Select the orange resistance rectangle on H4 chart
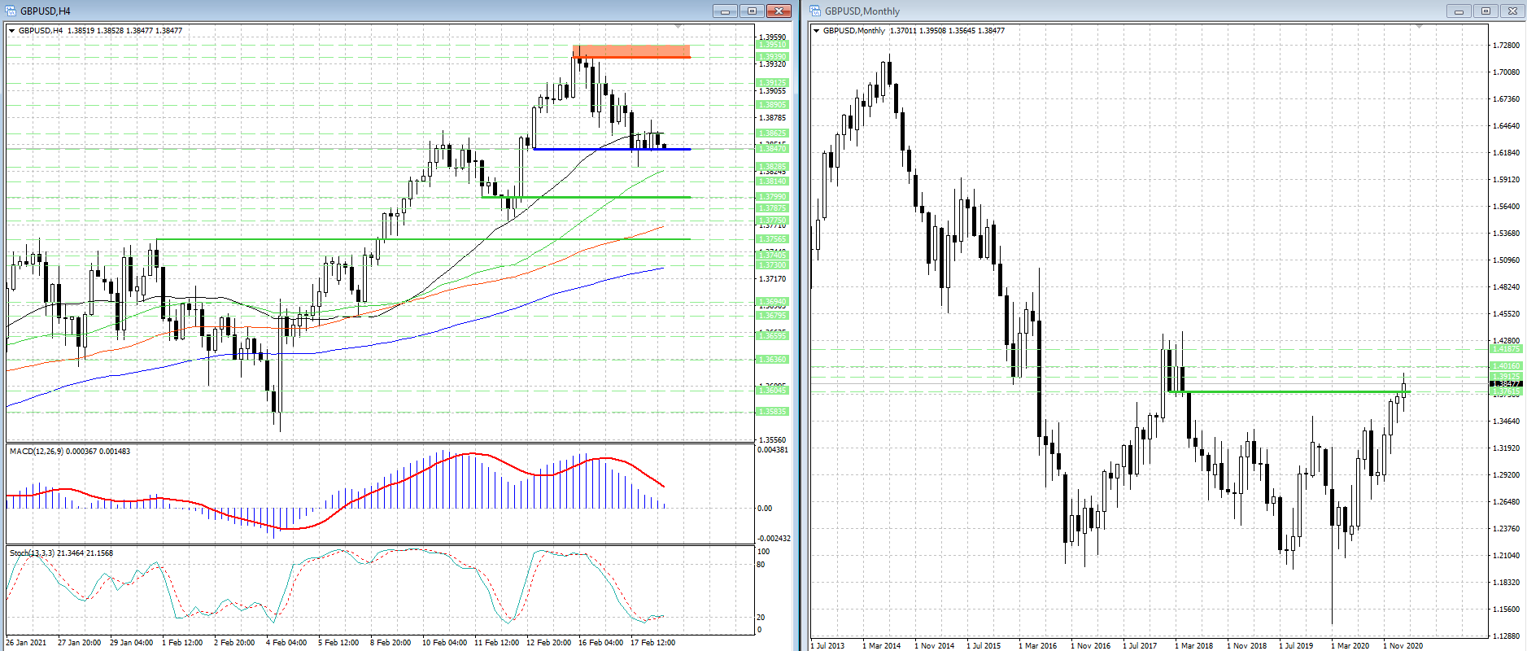This screenshot has width=1527, height=651. point(631,51)
